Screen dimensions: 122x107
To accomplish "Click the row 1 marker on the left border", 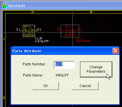I will pyautogui.click(x=4, y=39).
